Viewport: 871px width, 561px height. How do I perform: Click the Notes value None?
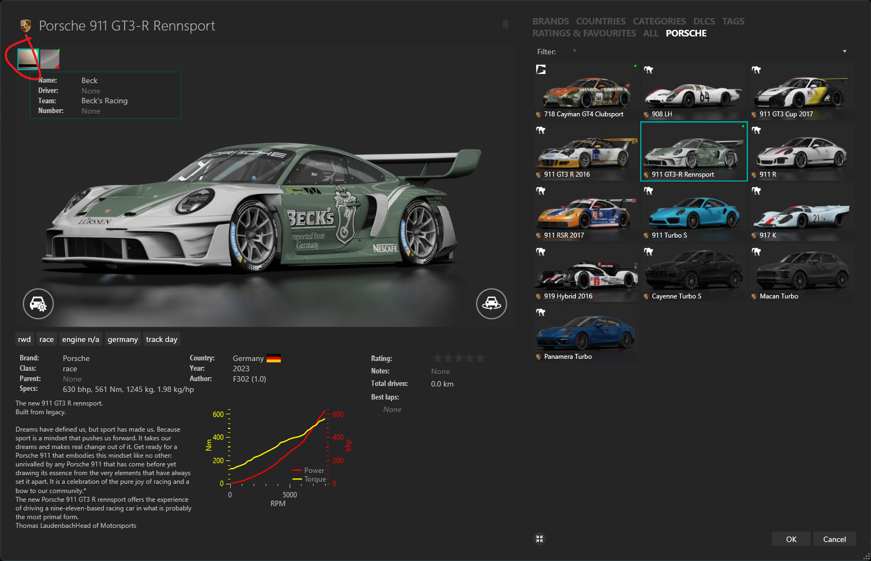coord(440,371)
